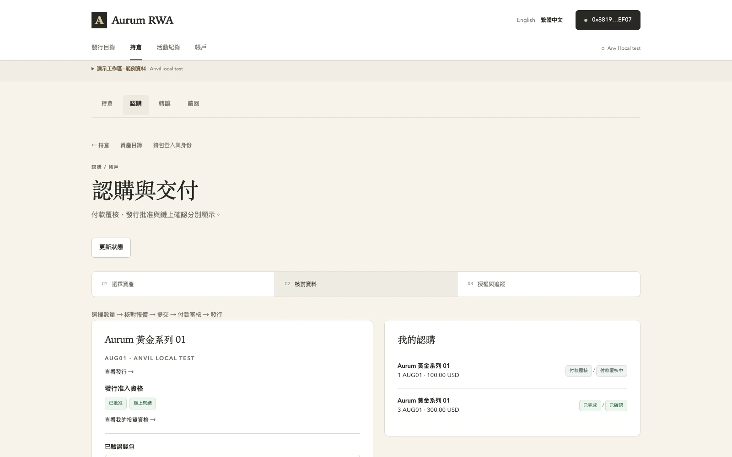This screenshot has width=732, height=457.
Task: Select step 01 選擇資產
Action: point(183,284)
